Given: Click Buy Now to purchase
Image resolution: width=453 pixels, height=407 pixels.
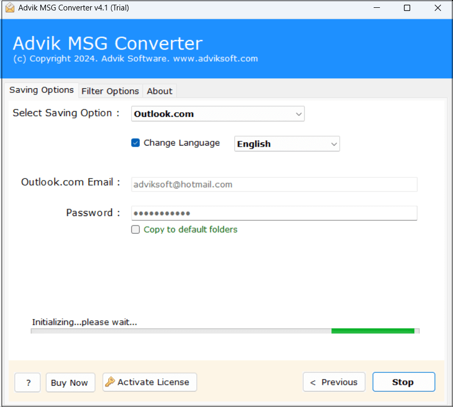Looking at the screenshot, I should click(70, 382).
